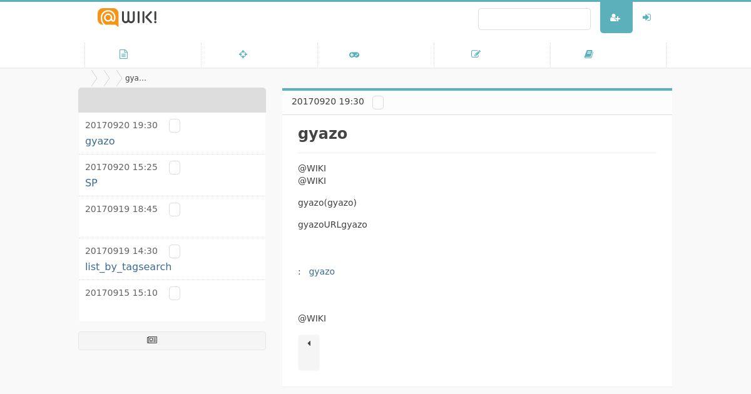751x394 pixels.
Task: Click the first breadcrumb chevron
Action: (94, 78)
